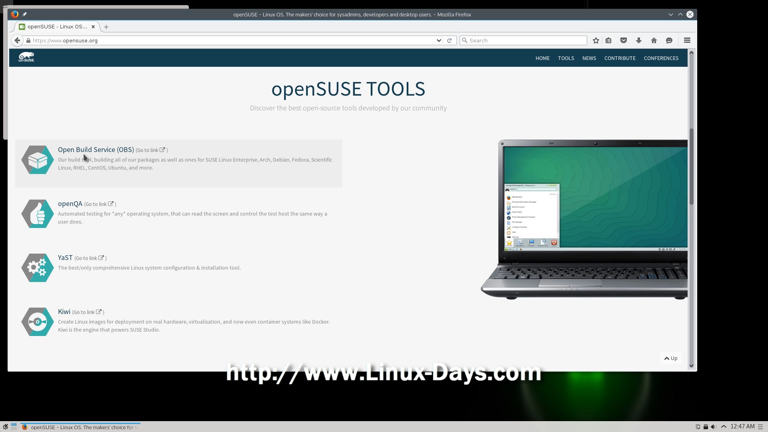
Task: Click the Kiwi disc hexagon icon
Action: (x=38, y=322)
